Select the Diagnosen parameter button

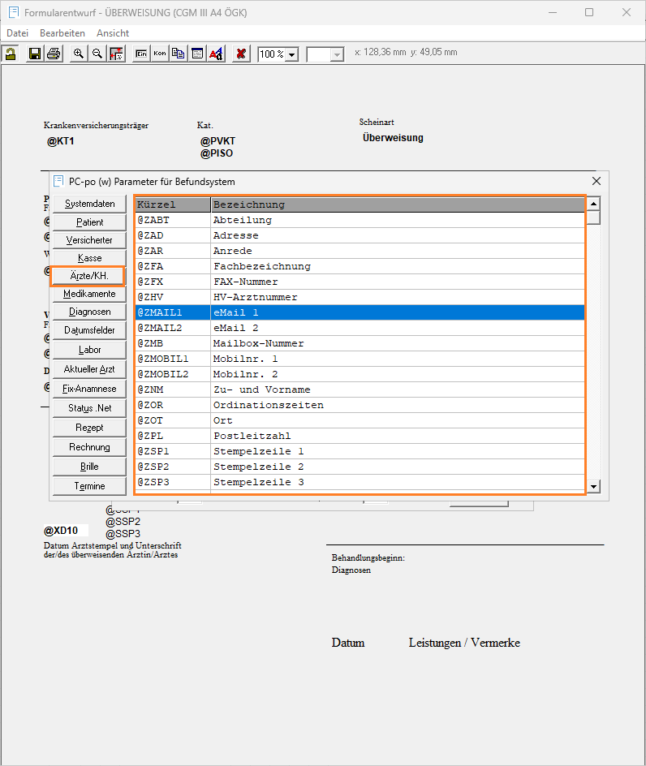point(89,312)
